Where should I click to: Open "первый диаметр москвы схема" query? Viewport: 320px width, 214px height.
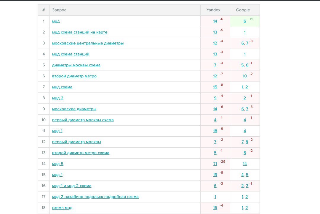(83, 120)
